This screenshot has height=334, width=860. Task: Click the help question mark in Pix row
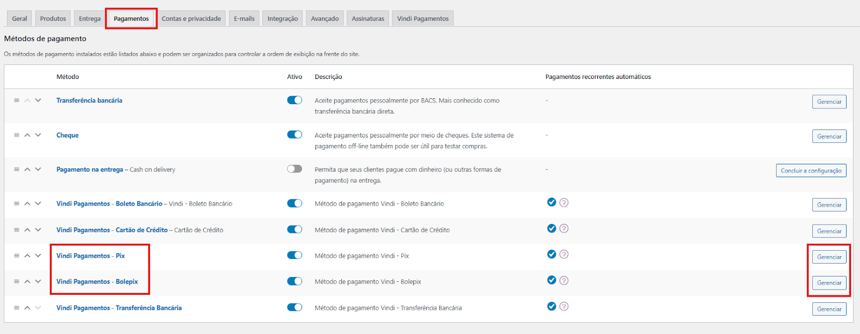pyautogui.click(x=563, y=255)
